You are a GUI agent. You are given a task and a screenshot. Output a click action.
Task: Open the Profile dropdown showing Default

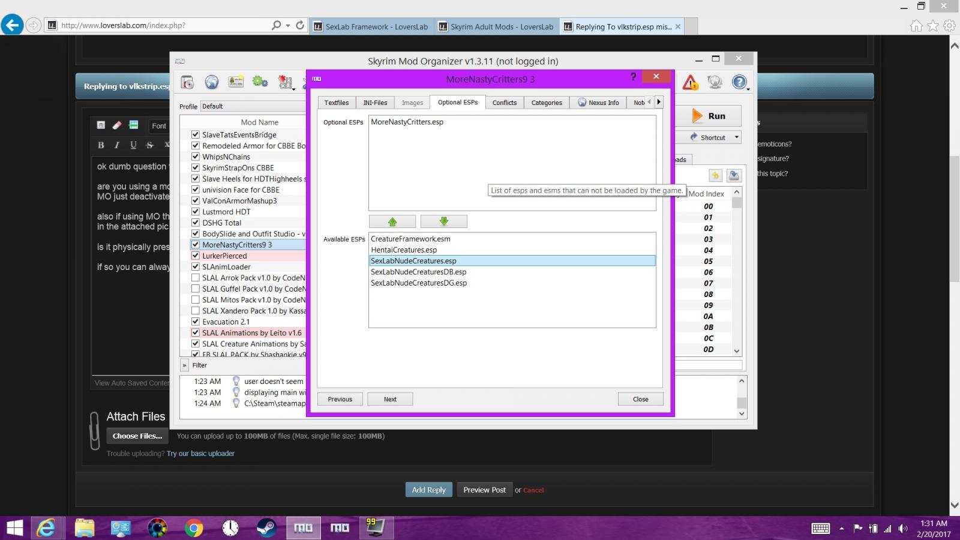253,106
